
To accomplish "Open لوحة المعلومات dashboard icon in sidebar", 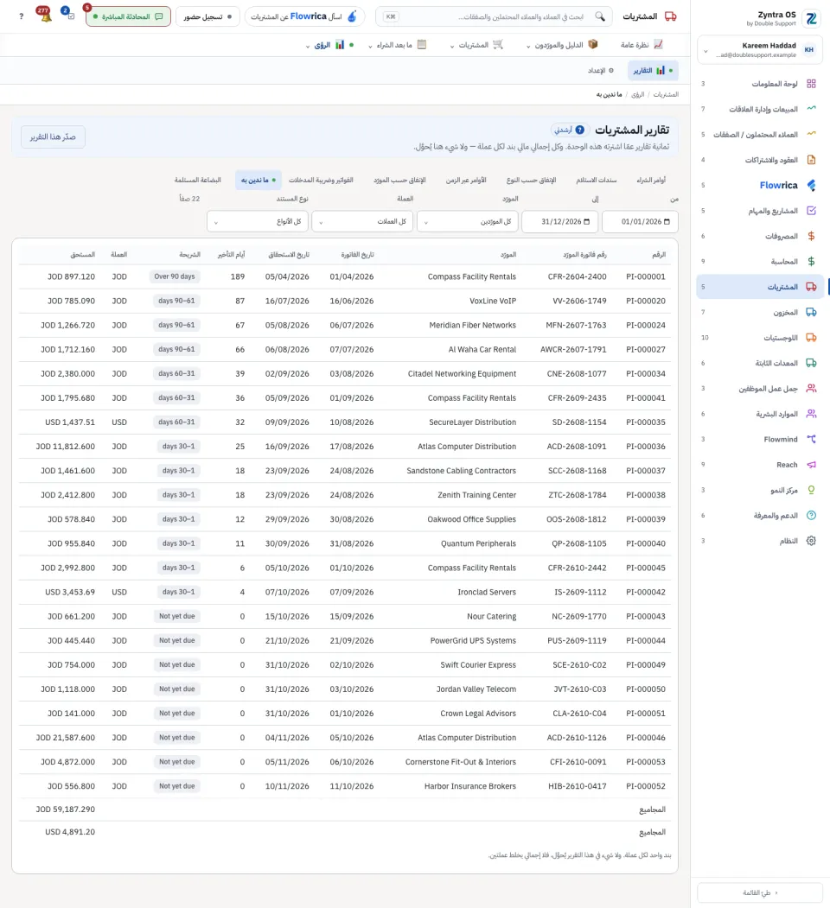I will coord(811,84).
